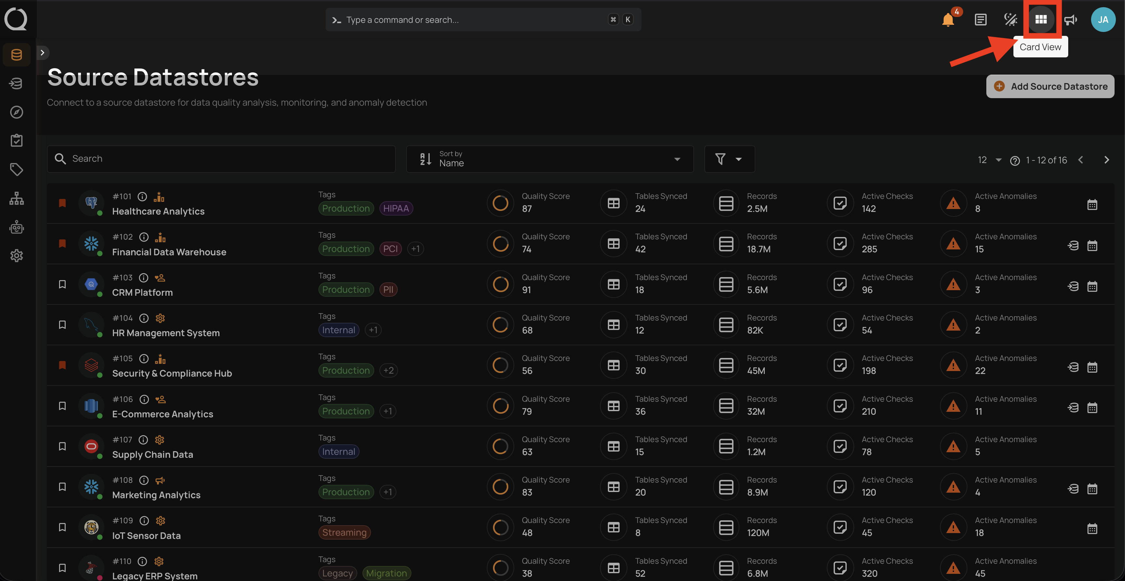
Task: Toggle the bookmark on Healthcare Analytics
Action: (62, 203)
